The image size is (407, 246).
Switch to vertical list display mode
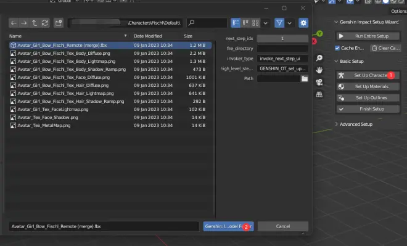[236, 23]
